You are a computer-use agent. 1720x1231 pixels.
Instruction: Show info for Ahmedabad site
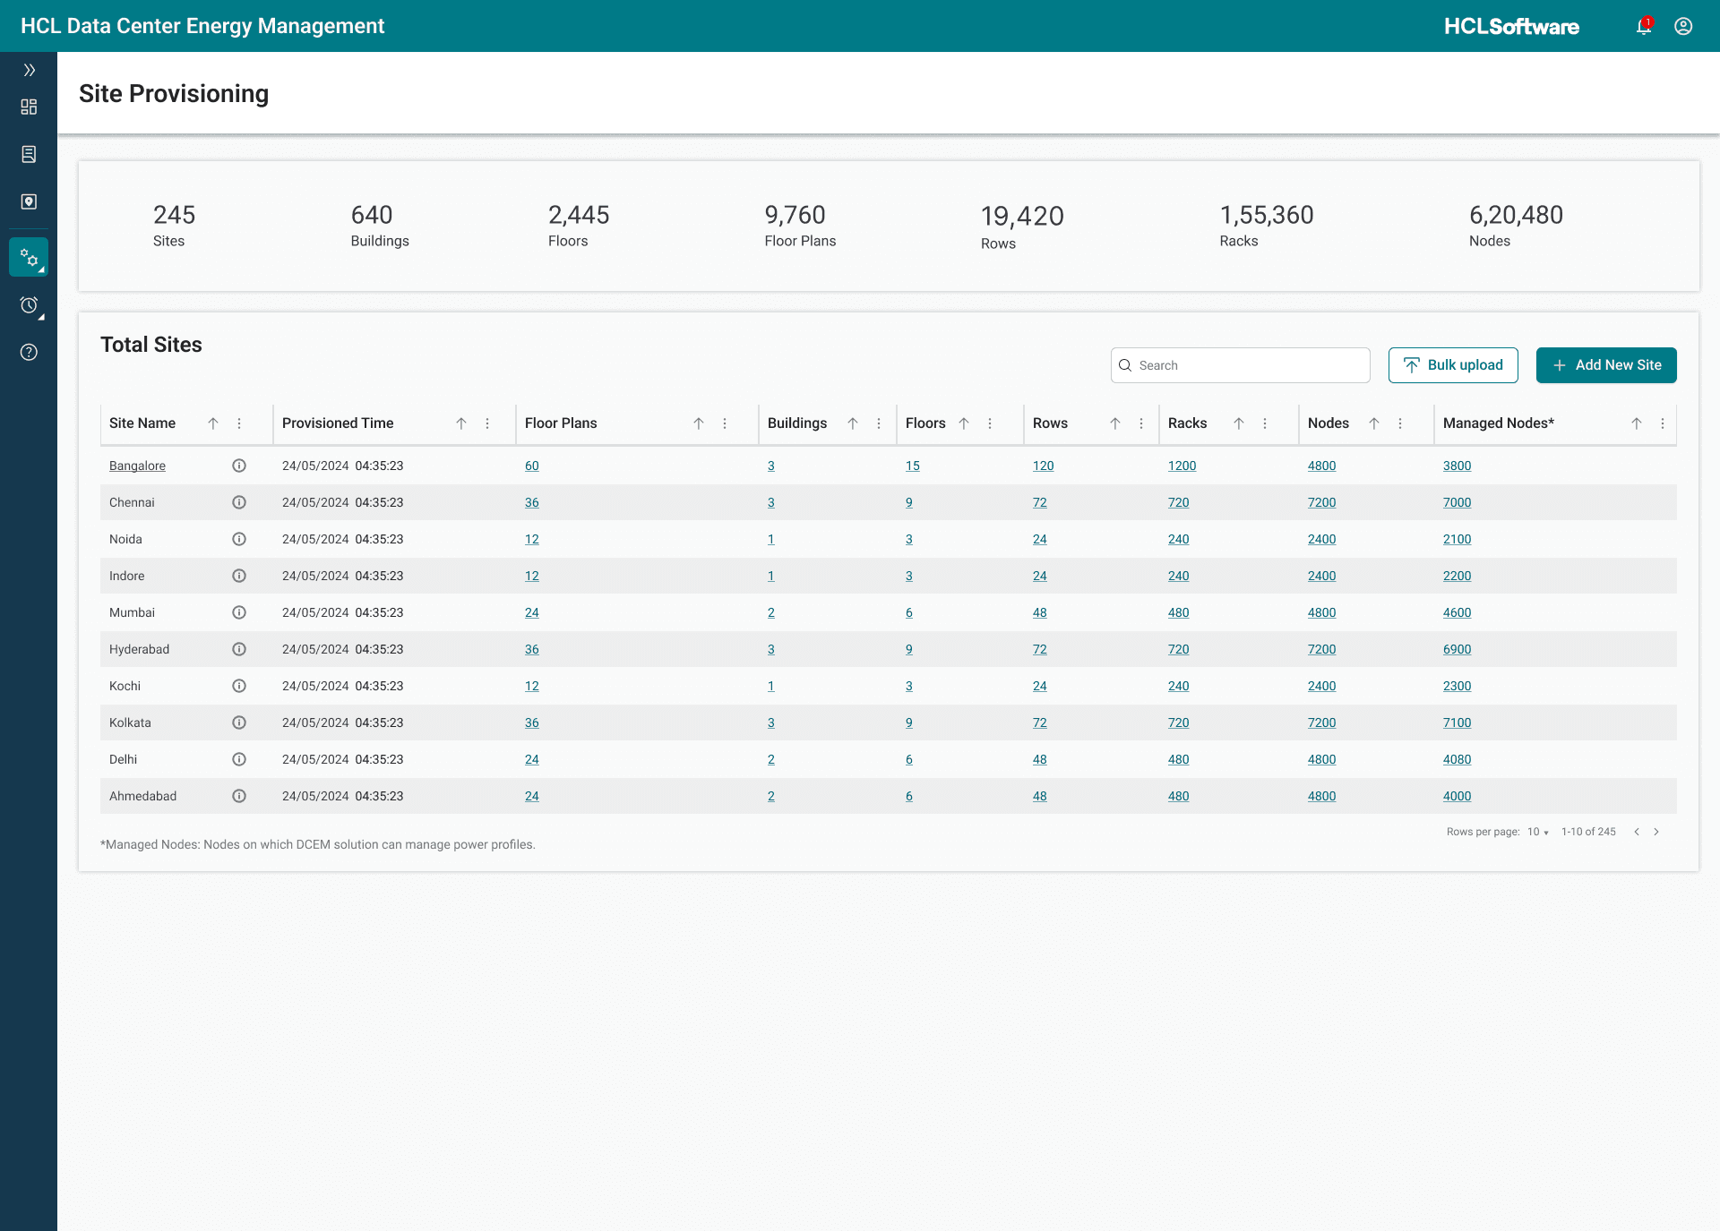pos(239,796)
